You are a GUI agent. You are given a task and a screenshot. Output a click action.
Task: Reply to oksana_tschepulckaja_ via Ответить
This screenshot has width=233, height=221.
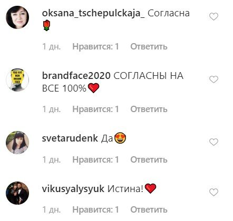[x=149, y=47]
